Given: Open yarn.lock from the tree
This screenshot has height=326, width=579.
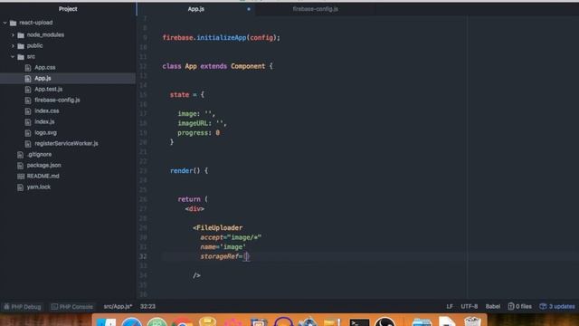Looking at the screenshot, I should pyautogui.click(x=39, y=187).
